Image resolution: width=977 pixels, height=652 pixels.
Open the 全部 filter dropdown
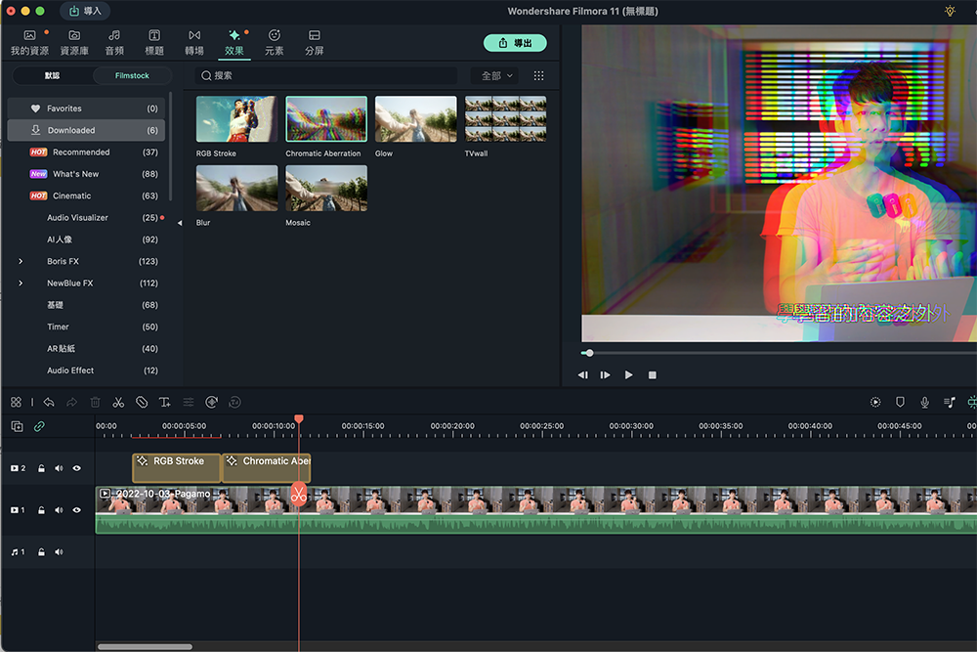click(496, 75)
